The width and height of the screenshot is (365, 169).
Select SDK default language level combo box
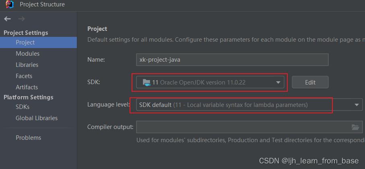tap(241, 105)
